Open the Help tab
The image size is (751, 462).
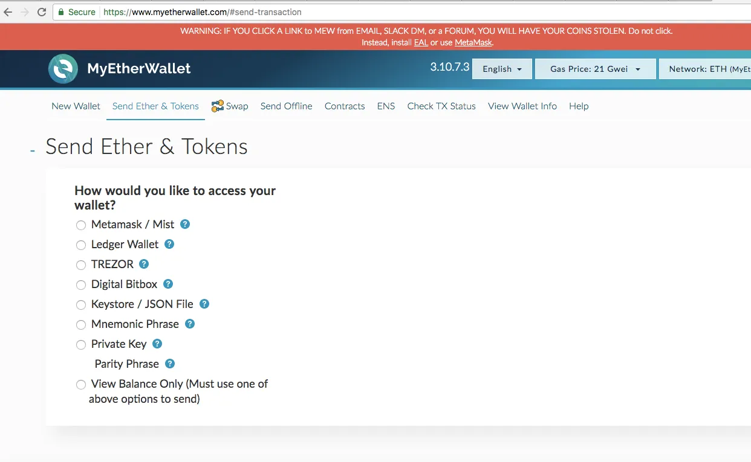pos(579,106)
